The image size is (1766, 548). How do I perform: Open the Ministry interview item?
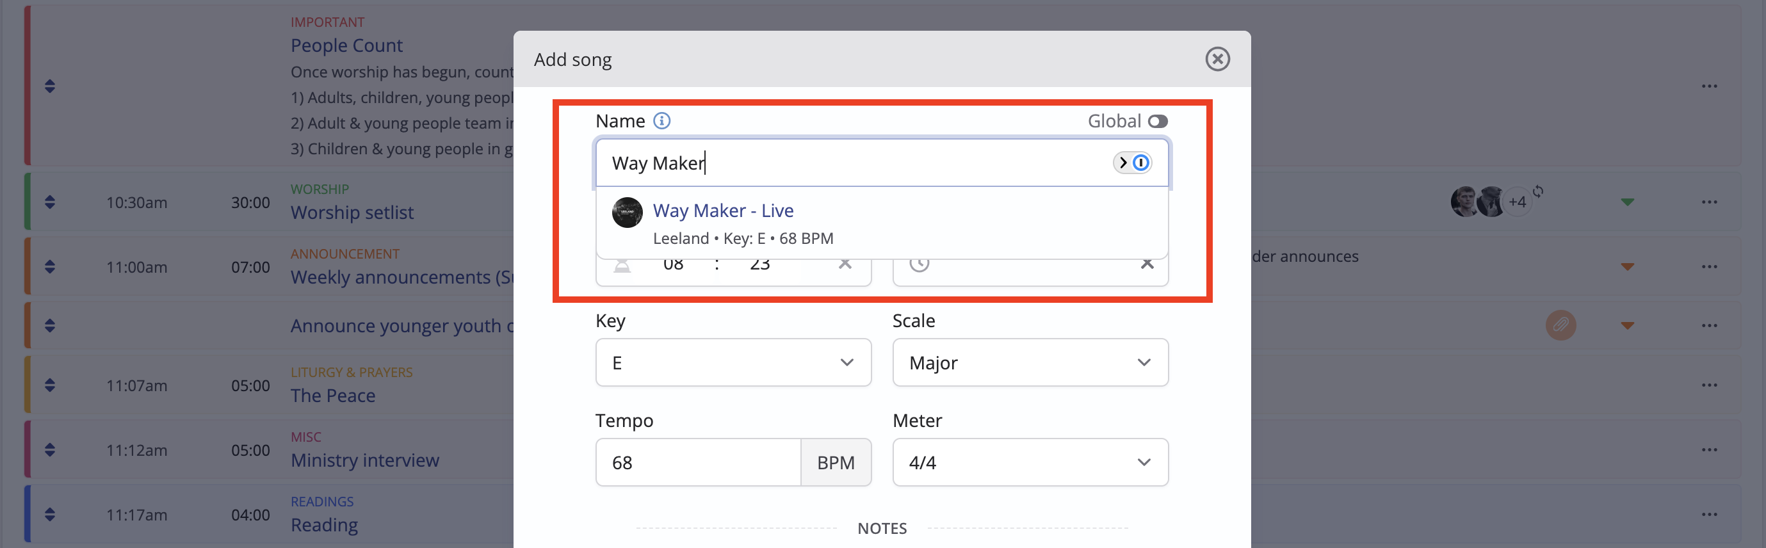point(365,460)
